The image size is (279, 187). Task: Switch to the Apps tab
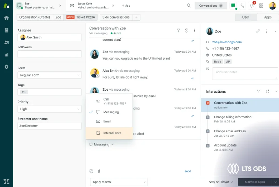tap(267, 17)
